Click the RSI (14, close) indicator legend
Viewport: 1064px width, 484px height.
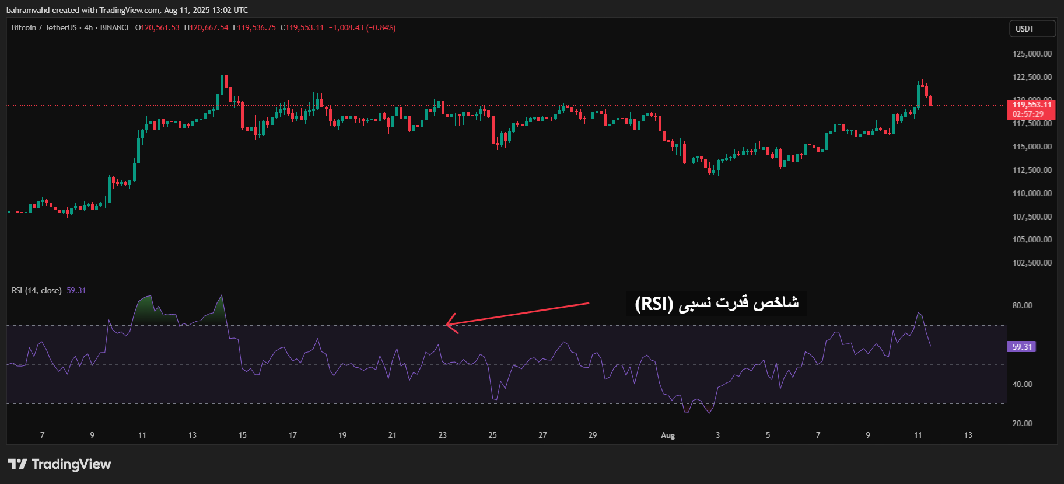(x=36, y=290)
